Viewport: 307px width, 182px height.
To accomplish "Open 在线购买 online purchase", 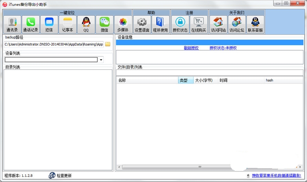I will pos(199,24).
